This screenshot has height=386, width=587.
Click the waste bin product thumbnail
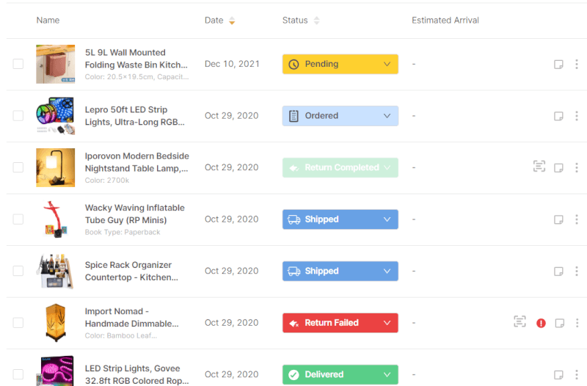pyautogui.click(x=56, y=64)
